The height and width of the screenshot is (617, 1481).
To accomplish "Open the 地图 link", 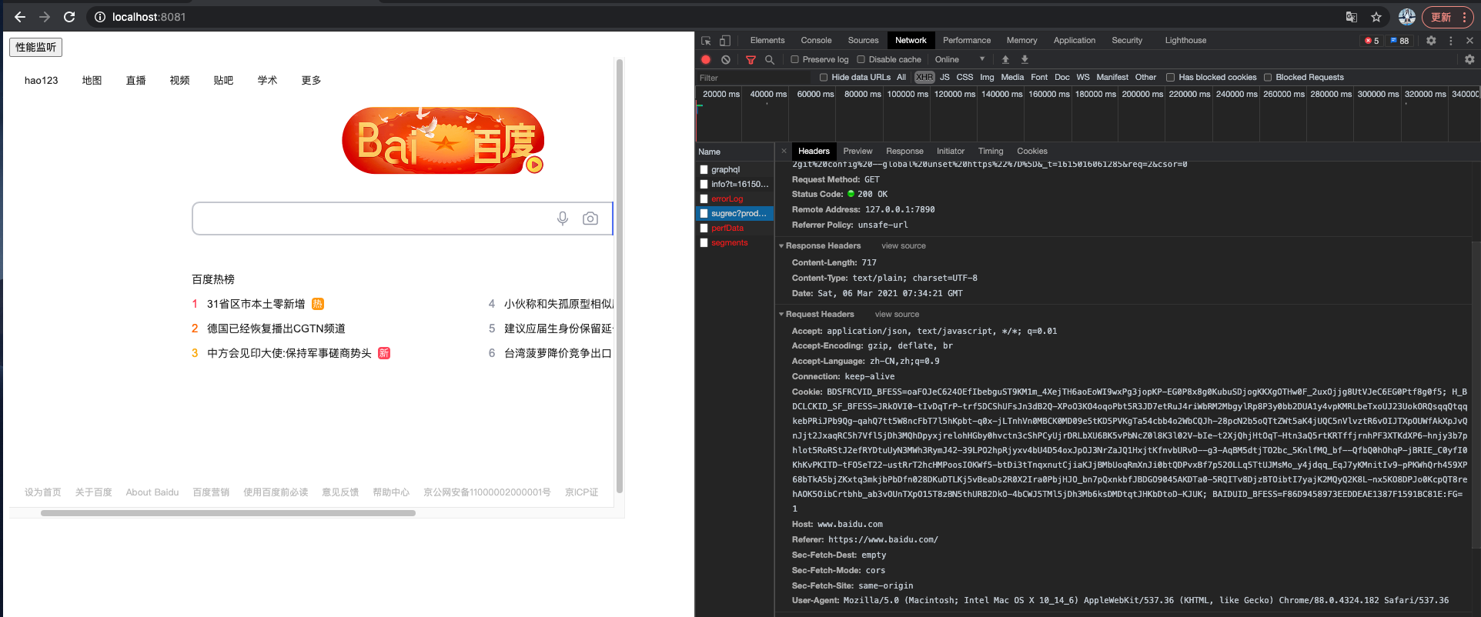I will click(92, 80).
